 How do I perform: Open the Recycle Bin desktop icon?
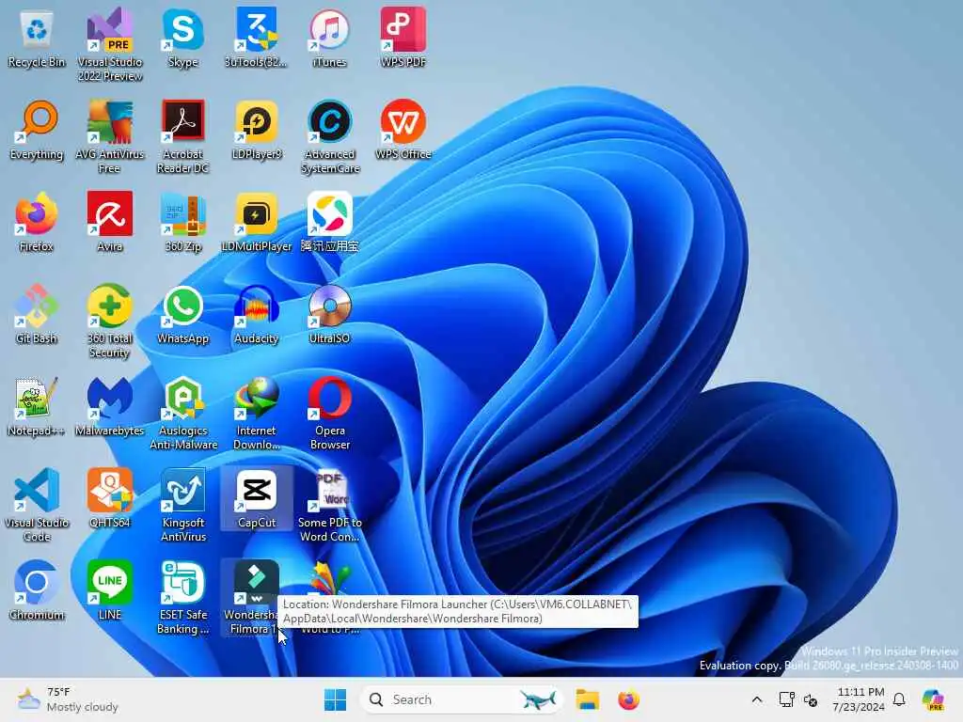tap(37, 37)
